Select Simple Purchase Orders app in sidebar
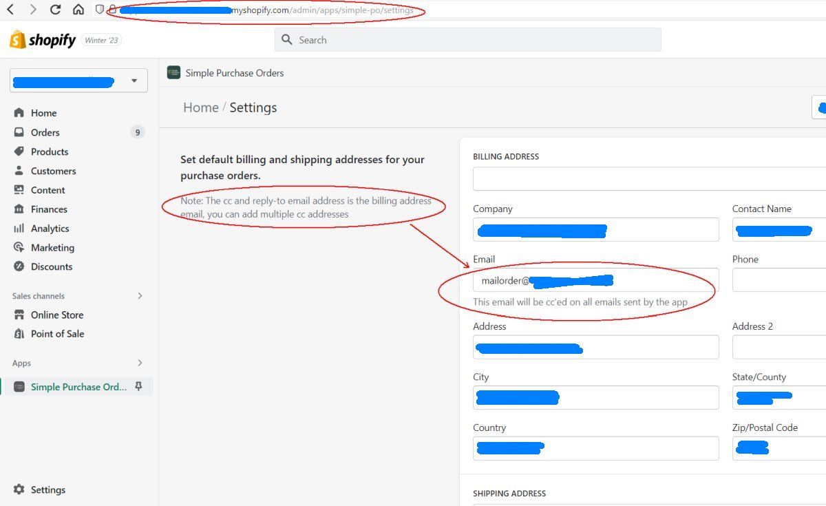This screenshot has height=506, width=826. point(77,387)
